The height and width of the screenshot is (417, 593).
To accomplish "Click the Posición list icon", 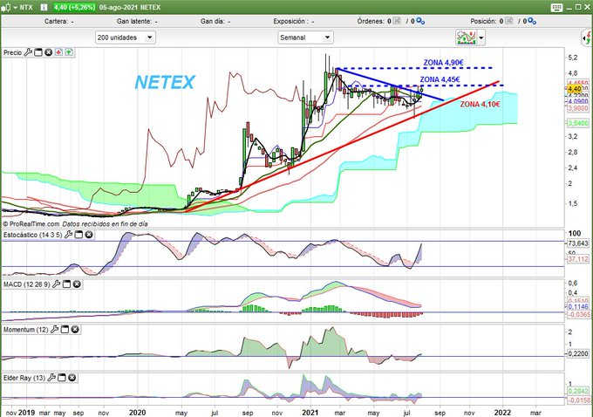I will [x=508, y=21].
